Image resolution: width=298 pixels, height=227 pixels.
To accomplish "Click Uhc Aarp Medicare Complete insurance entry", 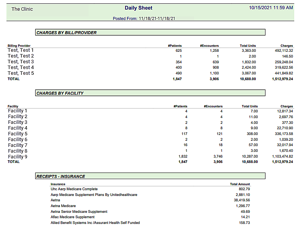I will [x=74, y=189].
